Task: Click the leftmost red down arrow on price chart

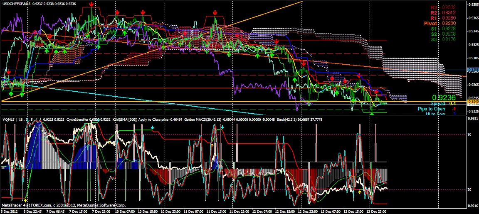Action: 9,72
